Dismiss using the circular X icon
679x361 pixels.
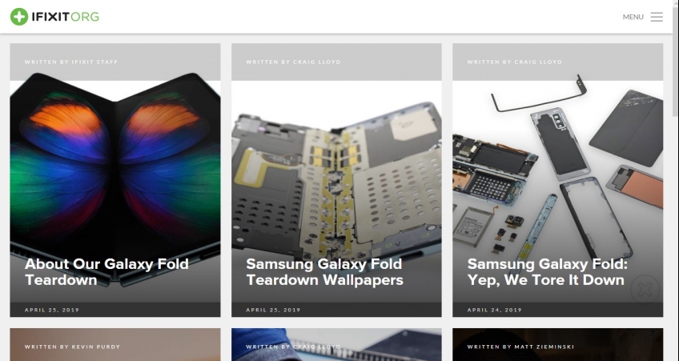pyautogui.click(x=645, y=290)
